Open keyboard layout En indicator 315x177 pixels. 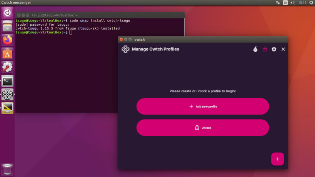click(285, 3)
